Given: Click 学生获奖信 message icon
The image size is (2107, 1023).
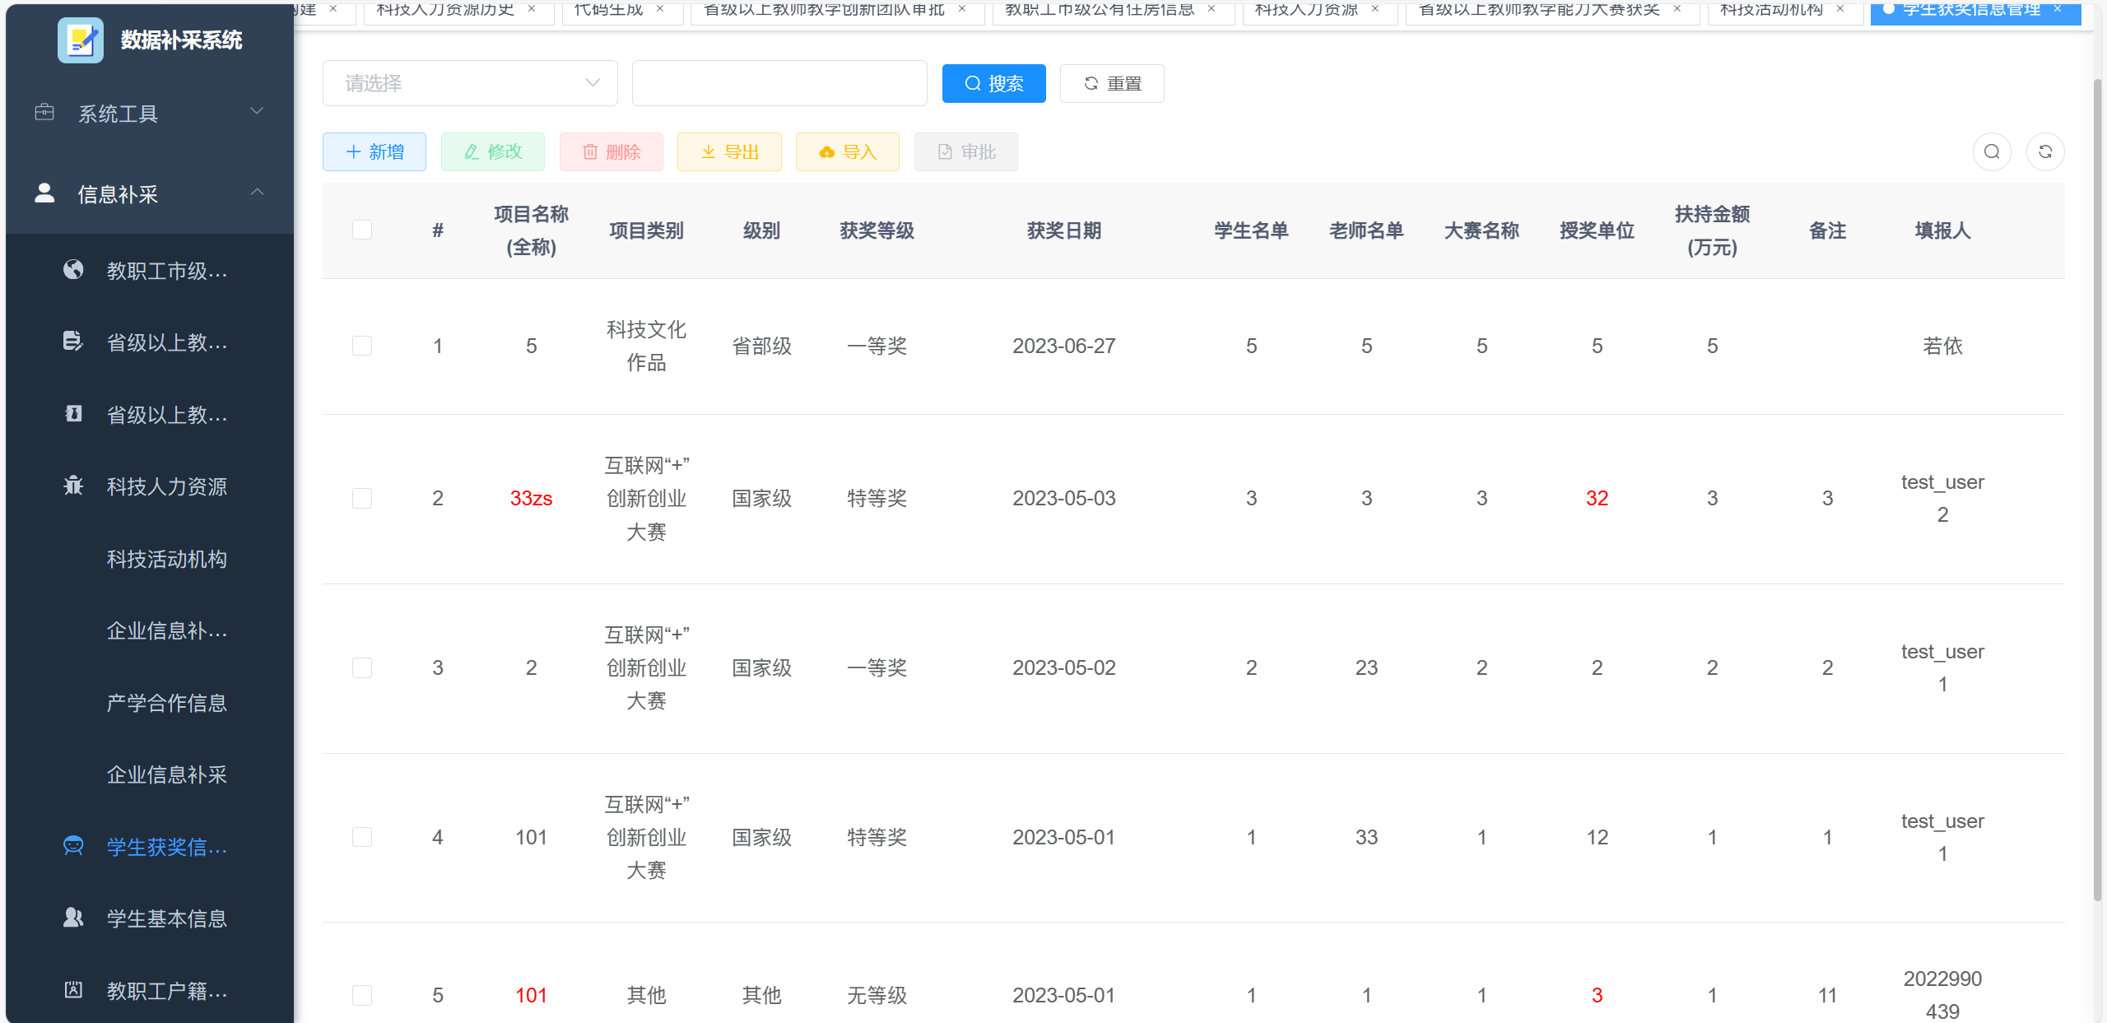Looking at the screenshot, I should pos(73,846).
